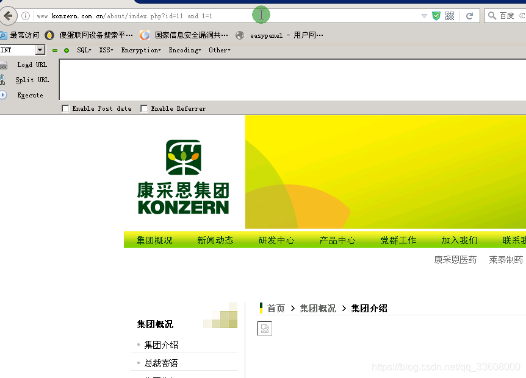Enable Post data in HackBar
Screen dimensions: 526x378
pos(65,108)
